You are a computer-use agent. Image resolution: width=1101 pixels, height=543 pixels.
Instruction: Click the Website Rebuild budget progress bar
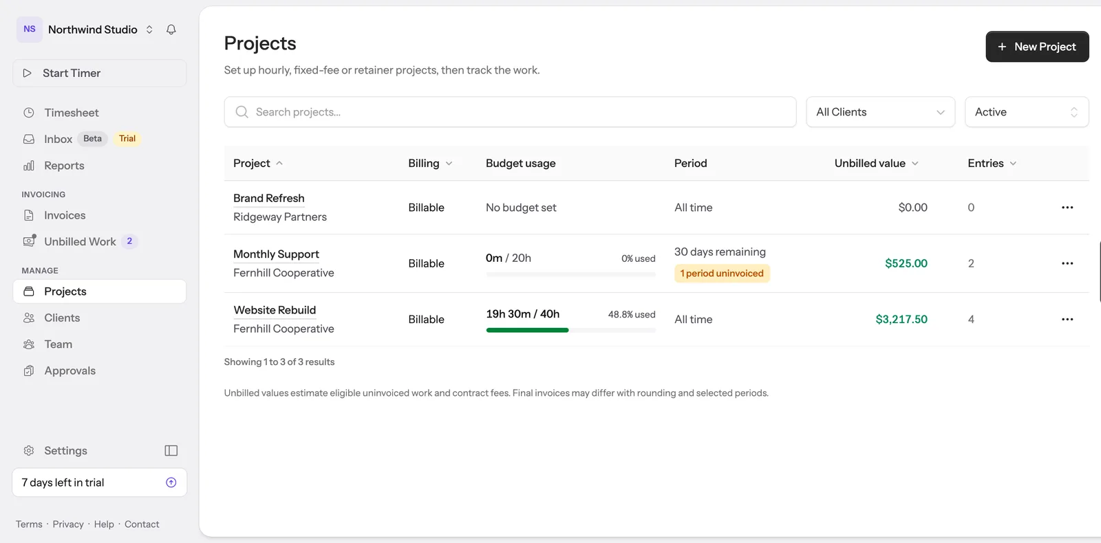pyautogui.click(x=570, y=331)
